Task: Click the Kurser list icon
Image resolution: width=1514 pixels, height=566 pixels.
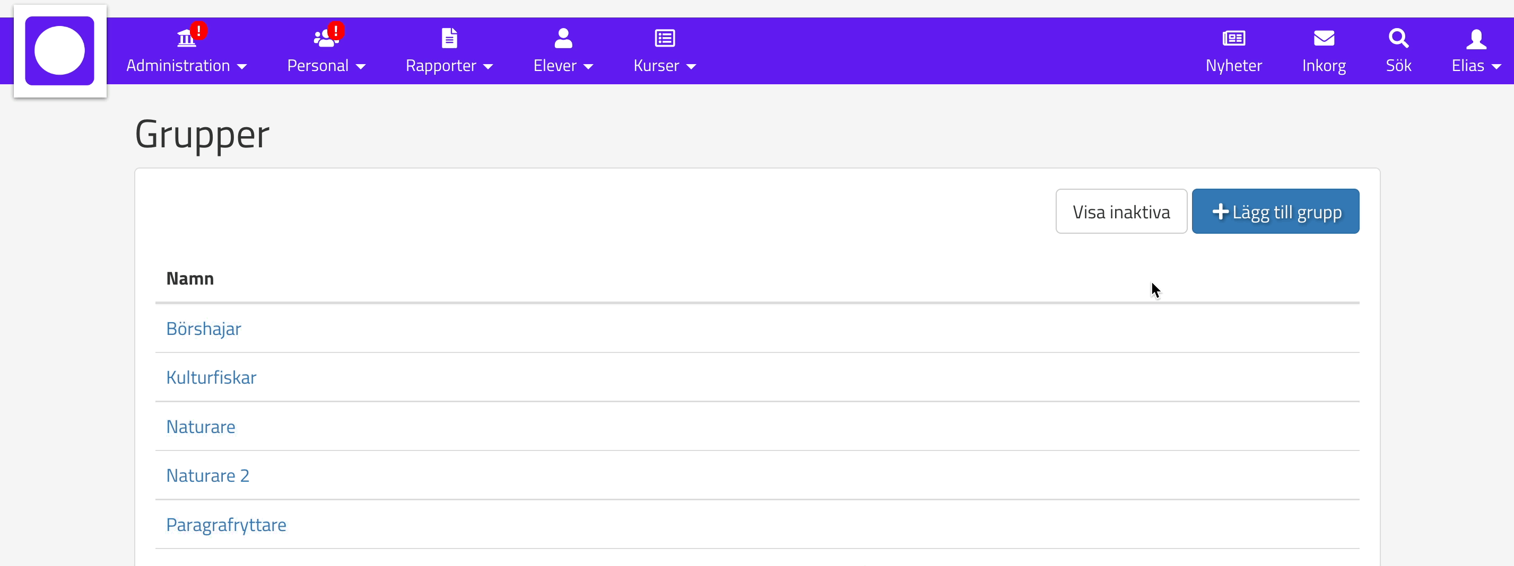Action: tap(665, 38)
